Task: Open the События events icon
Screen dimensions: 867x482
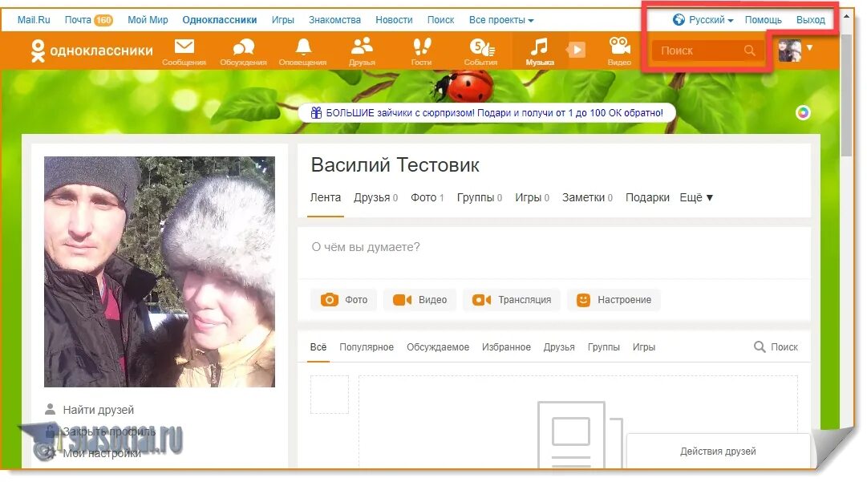Action: pos(480,51)
